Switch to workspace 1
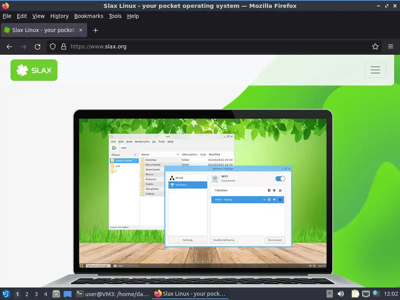 point(17,294)
